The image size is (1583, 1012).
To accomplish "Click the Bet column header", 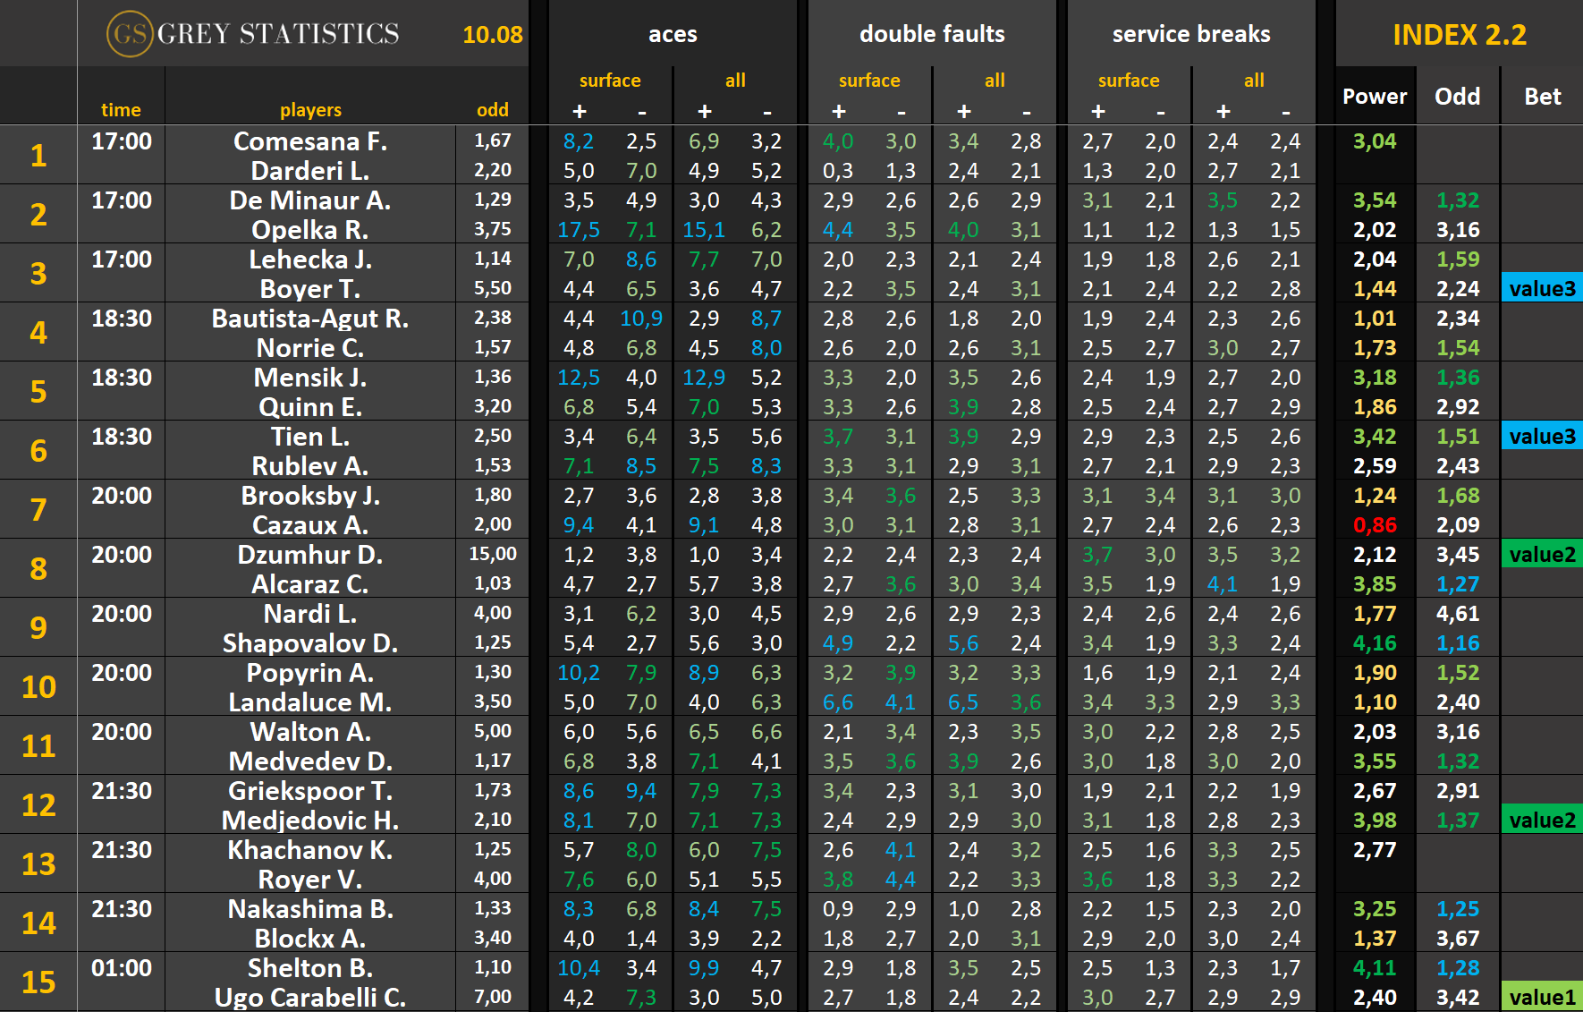I will [1542, 97].
